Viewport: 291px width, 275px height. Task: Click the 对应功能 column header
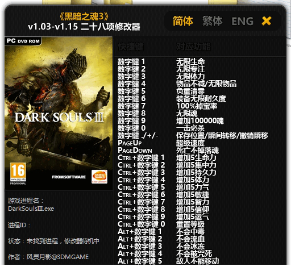point(193,47)
